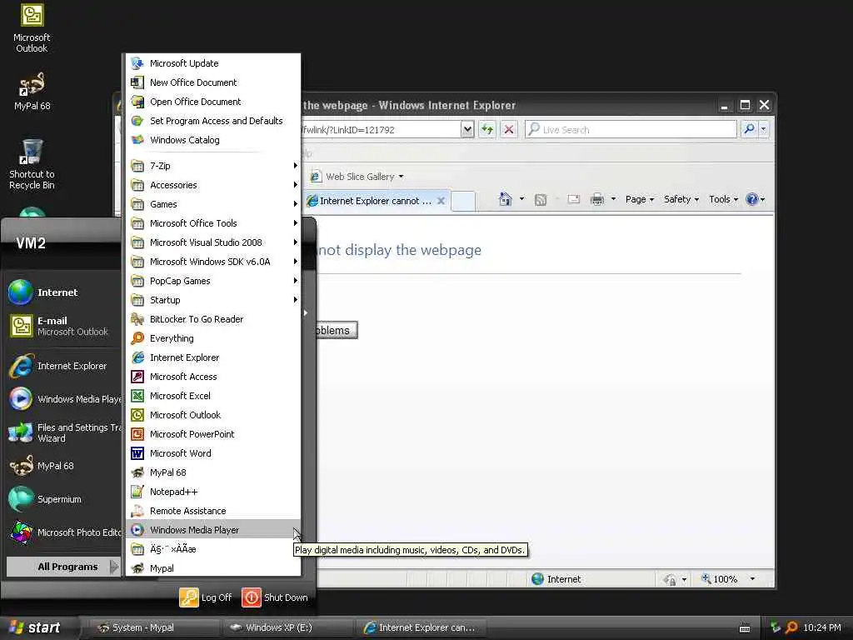The height and width of the screenshot is (640, 853).
Task: Open Remote Assistance
Action: click(x=213, y=511)
